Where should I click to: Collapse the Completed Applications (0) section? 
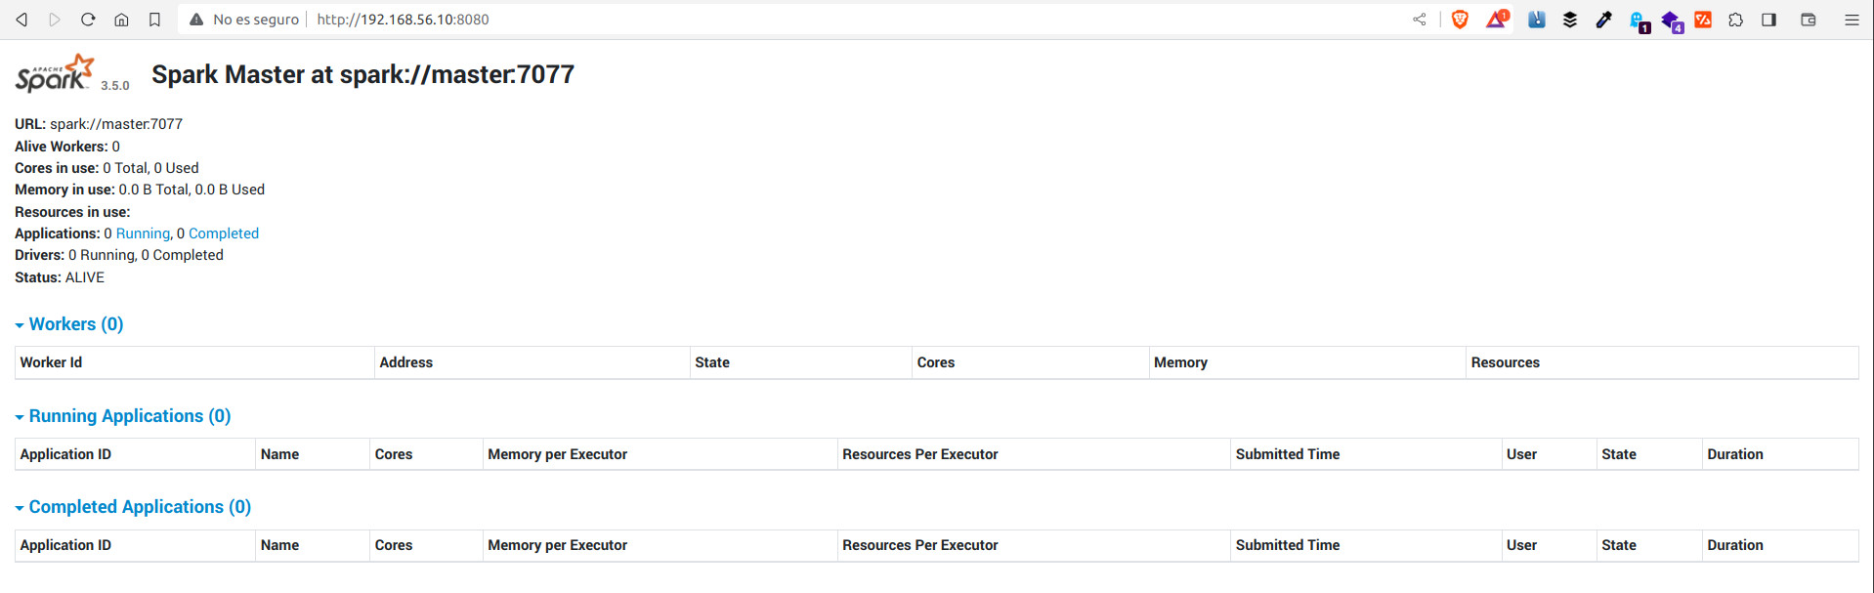(x=133, y=507)
